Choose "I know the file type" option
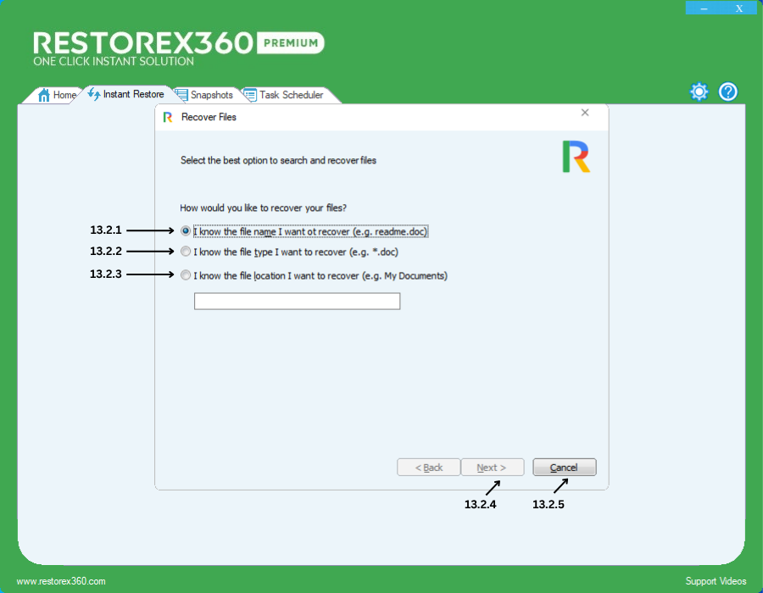763x593 pixels. click(186, 252)
